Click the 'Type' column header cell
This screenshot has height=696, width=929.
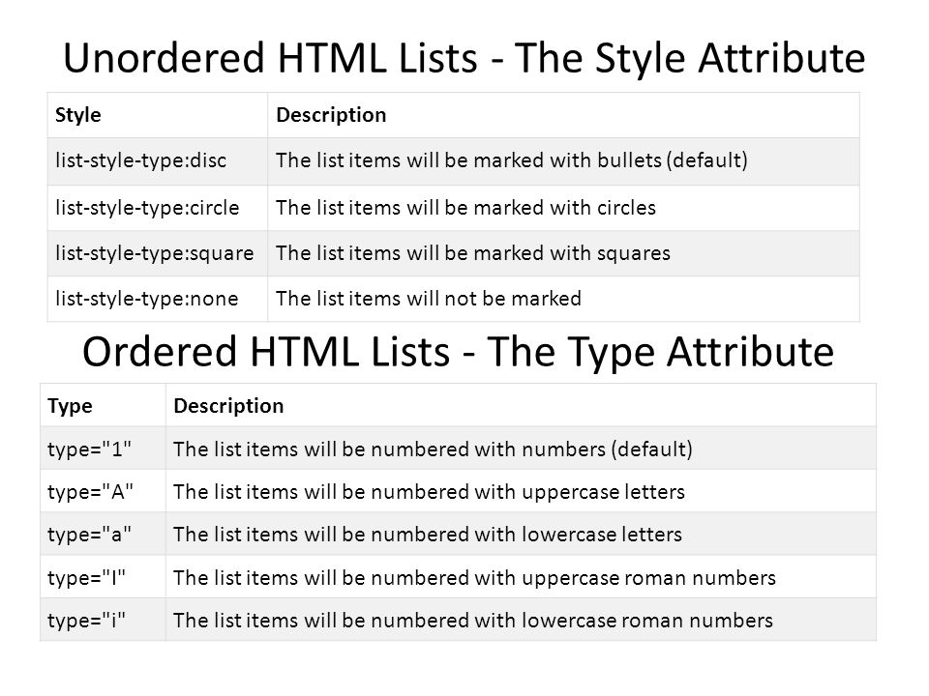pyautogui.click(x=104, y=405)
